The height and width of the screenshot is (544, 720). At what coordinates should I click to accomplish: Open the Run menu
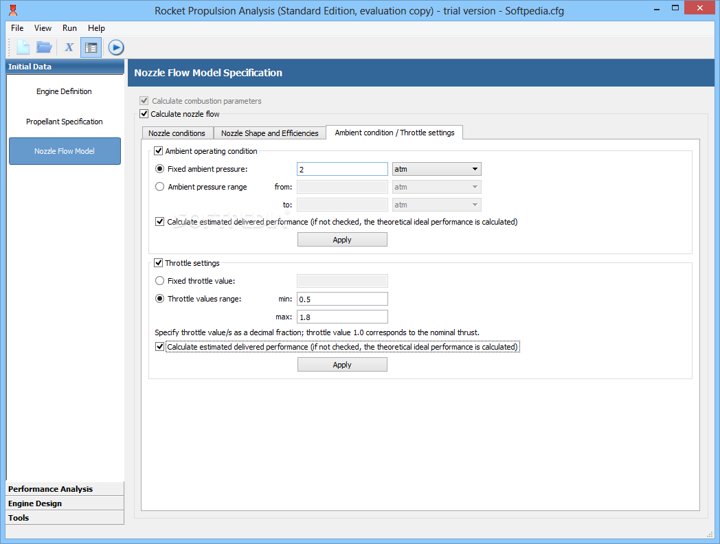click(x=69, y=28)
